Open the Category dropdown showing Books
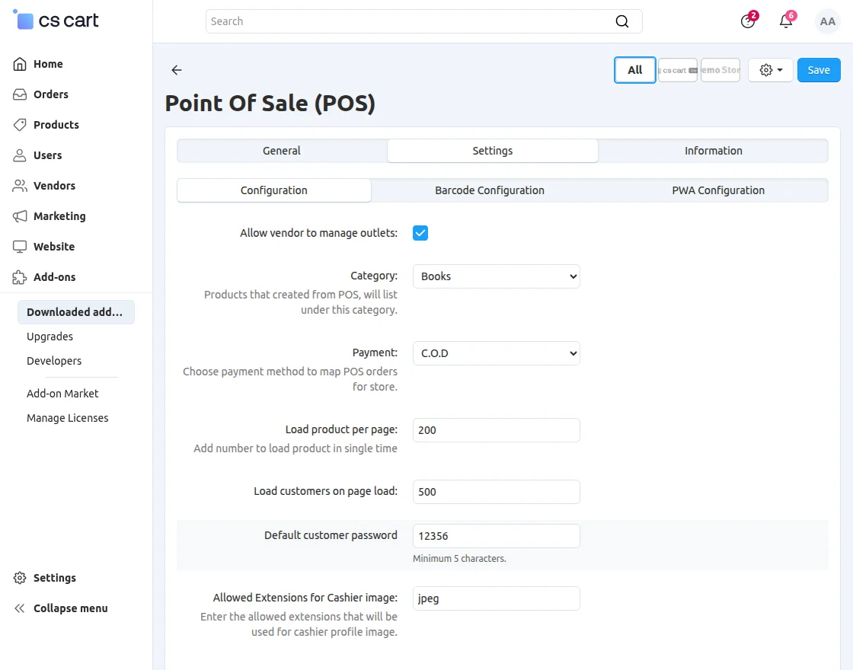This screenshot has height=670, width=853. (496, 276)
